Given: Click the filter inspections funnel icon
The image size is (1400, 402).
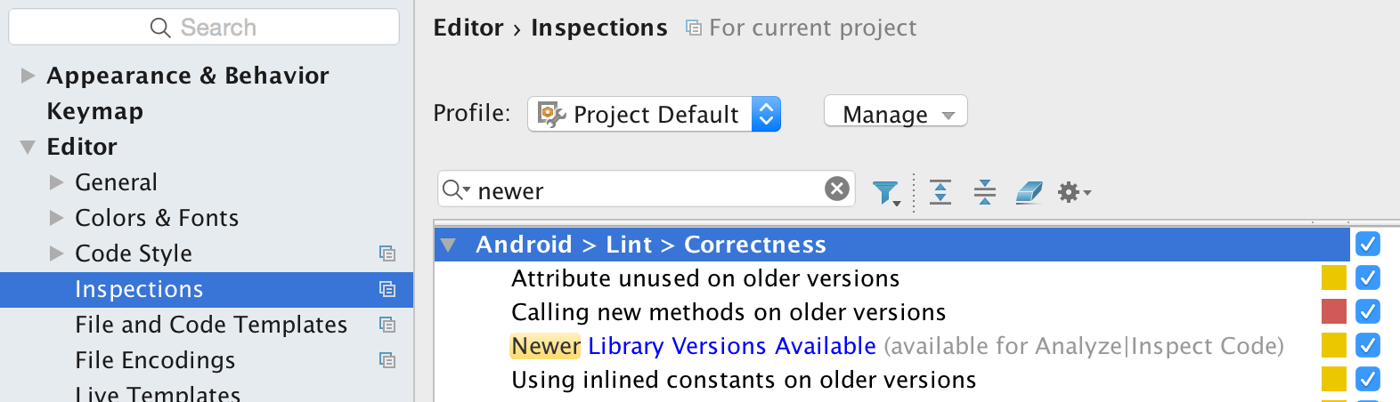Looking at the screenshot, I should click(885, 192).
